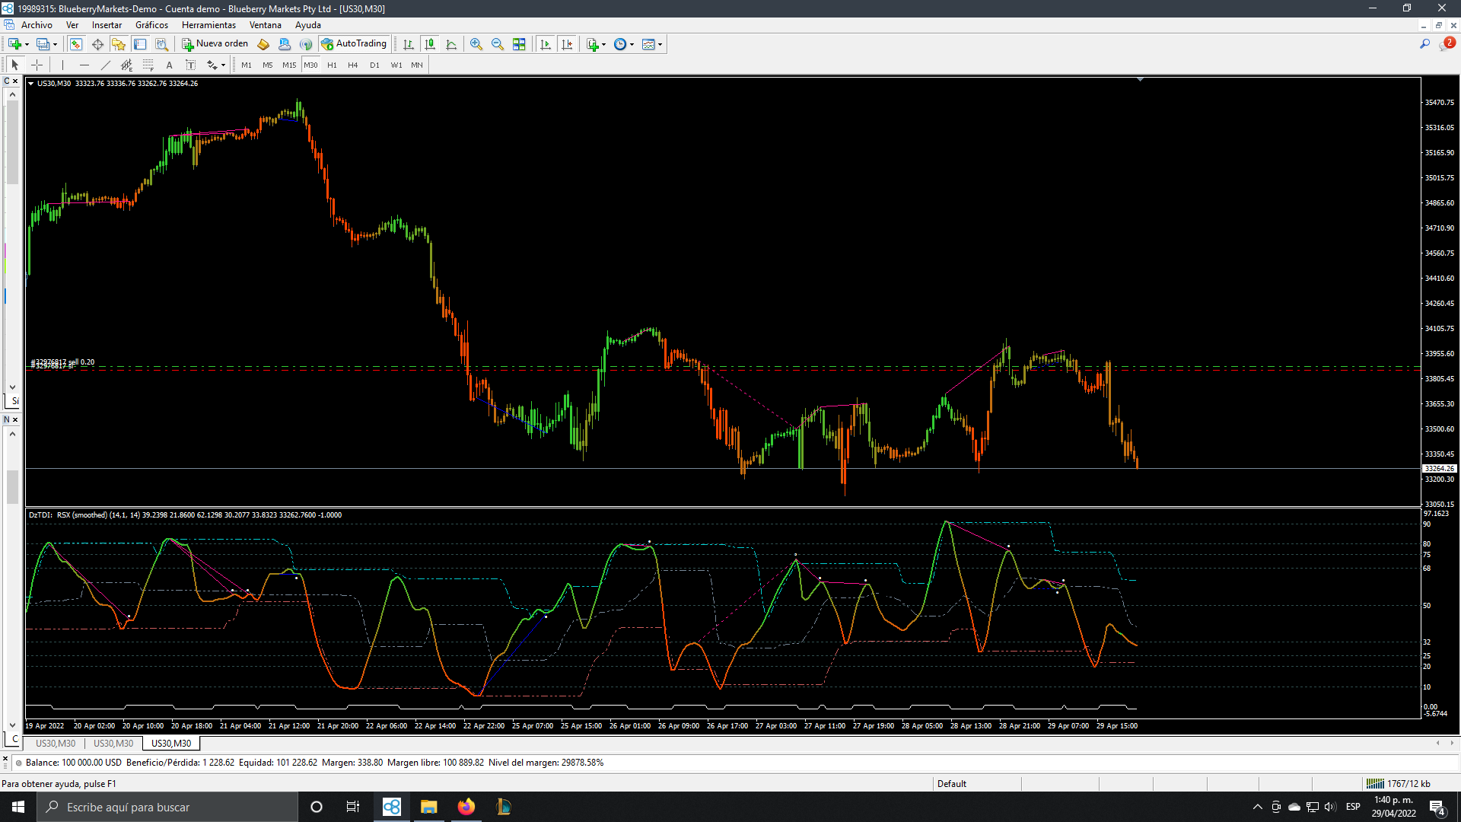Expand the periodicity clock dropdown
Image resolution: width=1461 pixels, height=822 pixels.
point(632,44)
